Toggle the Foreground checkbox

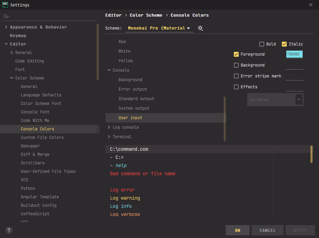coord(236,54)
